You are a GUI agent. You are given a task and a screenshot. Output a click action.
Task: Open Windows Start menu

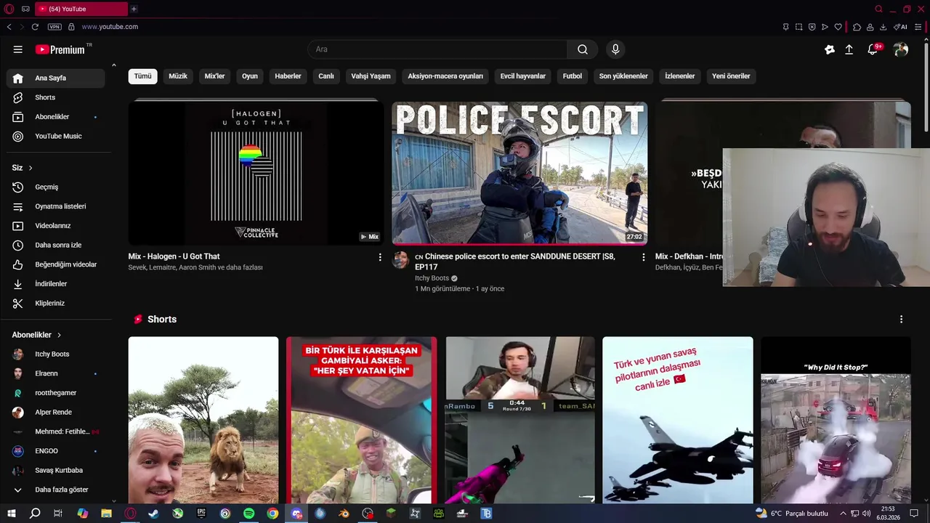pyautogui.click(x=12, y=514)
